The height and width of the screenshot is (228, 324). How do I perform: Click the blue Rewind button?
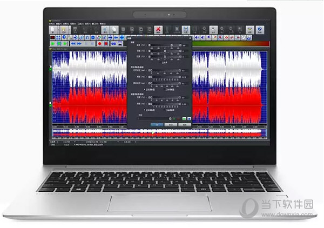pos(73,44)
